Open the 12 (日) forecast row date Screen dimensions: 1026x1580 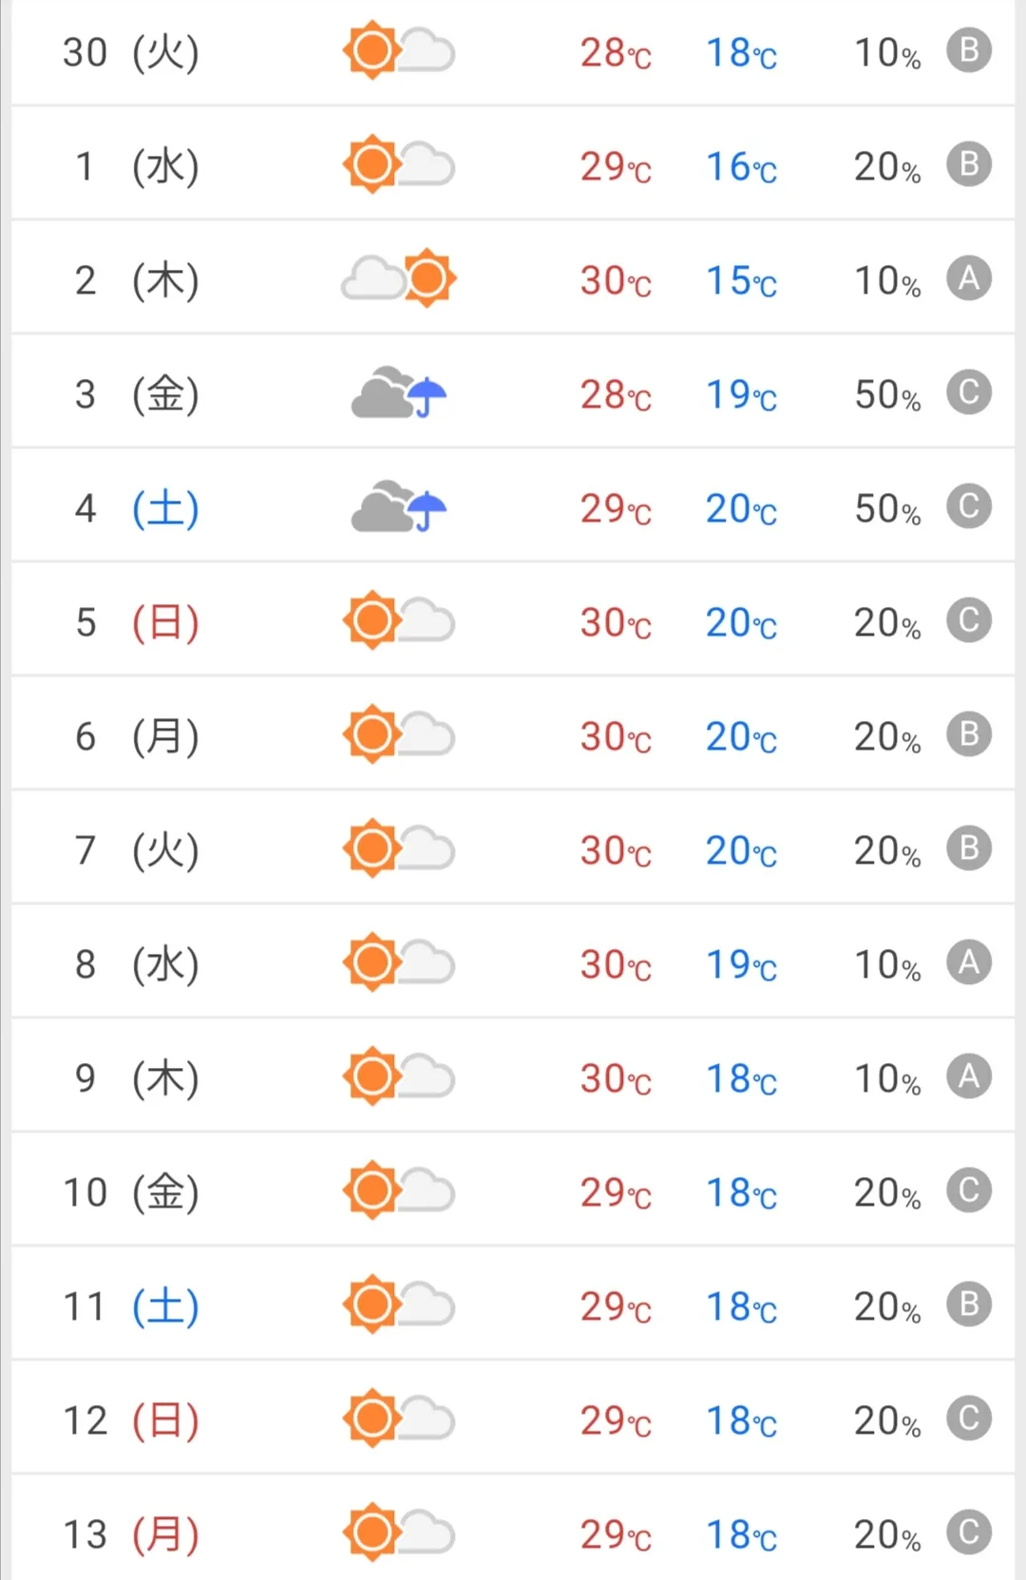tap(131, 1420)
